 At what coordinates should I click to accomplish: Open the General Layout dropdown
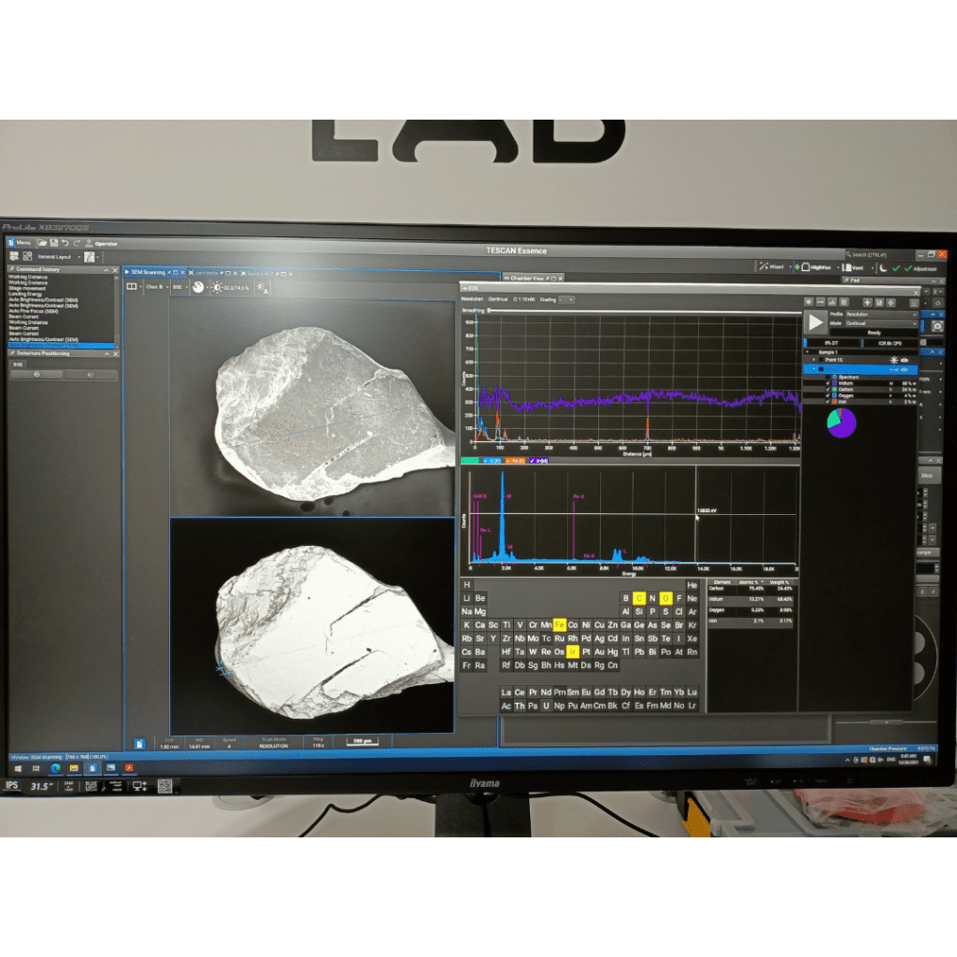[x=59, y=257]
